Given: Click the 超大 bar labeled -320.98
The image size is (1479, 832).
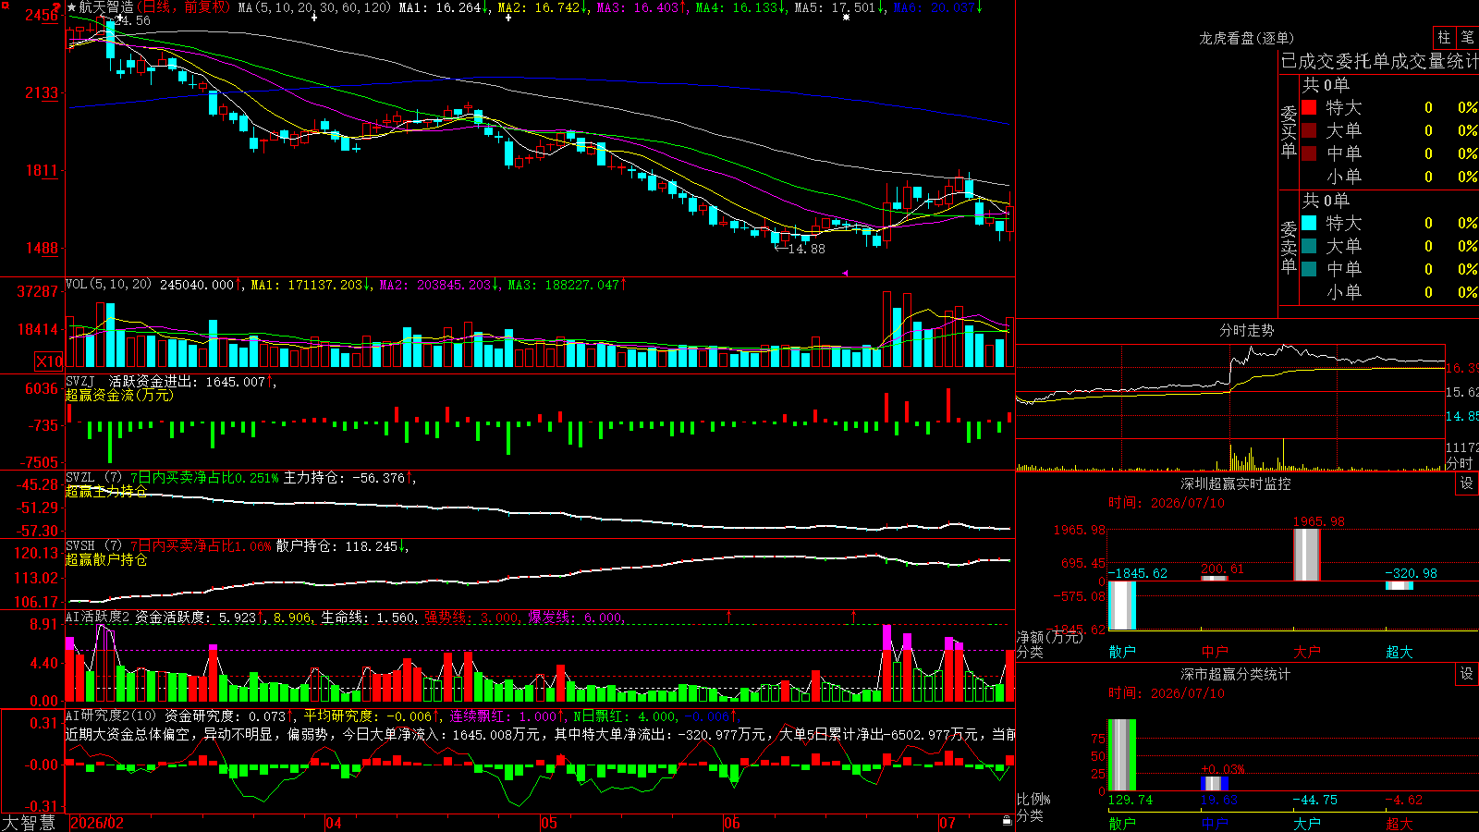Looking at the screenshot, I should (1400, 585).
